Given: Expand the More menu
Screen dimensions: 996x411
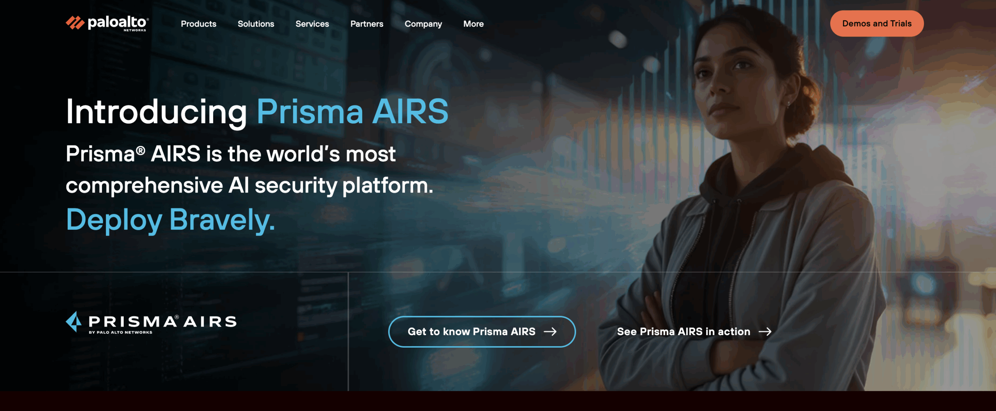Looking at the screenshot, I should click(x=473, y=24).
